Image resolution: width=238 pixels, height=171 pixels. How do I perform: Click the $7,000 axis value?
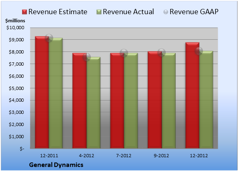click(16, 64)
